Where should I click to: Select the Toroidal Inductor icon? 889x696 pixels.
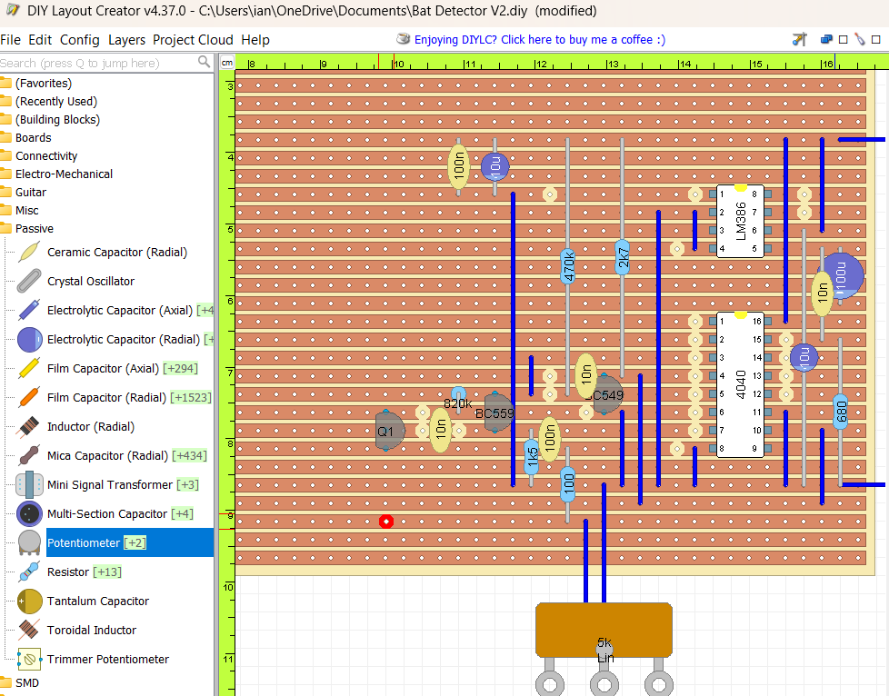coord(29,631)
